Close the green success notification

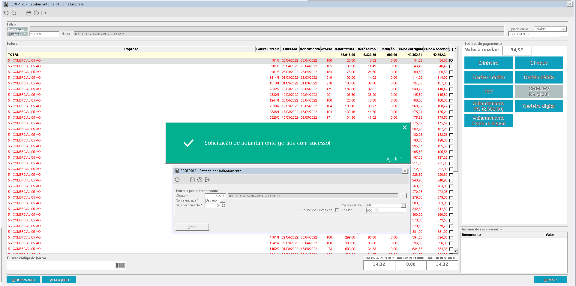pyautogui.click(x=404, y=127)
